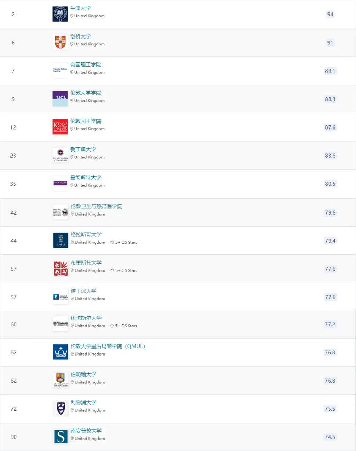Open the 牛津大学 link
Viewport: 356px width, 451px height.
(80, 8)
